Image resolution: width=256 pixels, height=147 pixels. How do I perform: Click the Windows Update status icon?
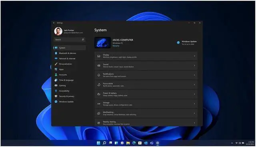click(178, 42)
